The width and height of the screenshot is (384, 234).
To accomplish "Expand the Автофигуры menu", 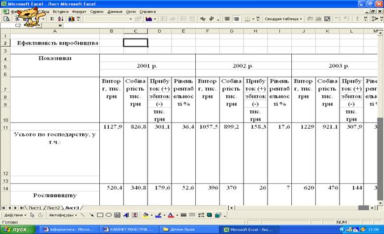I will coord(63,215).
